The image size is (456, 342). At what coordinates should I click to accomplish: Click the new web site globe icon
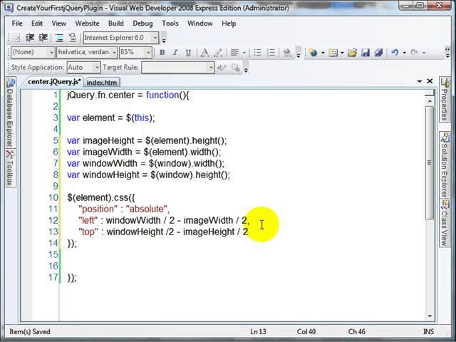[313, 53]
